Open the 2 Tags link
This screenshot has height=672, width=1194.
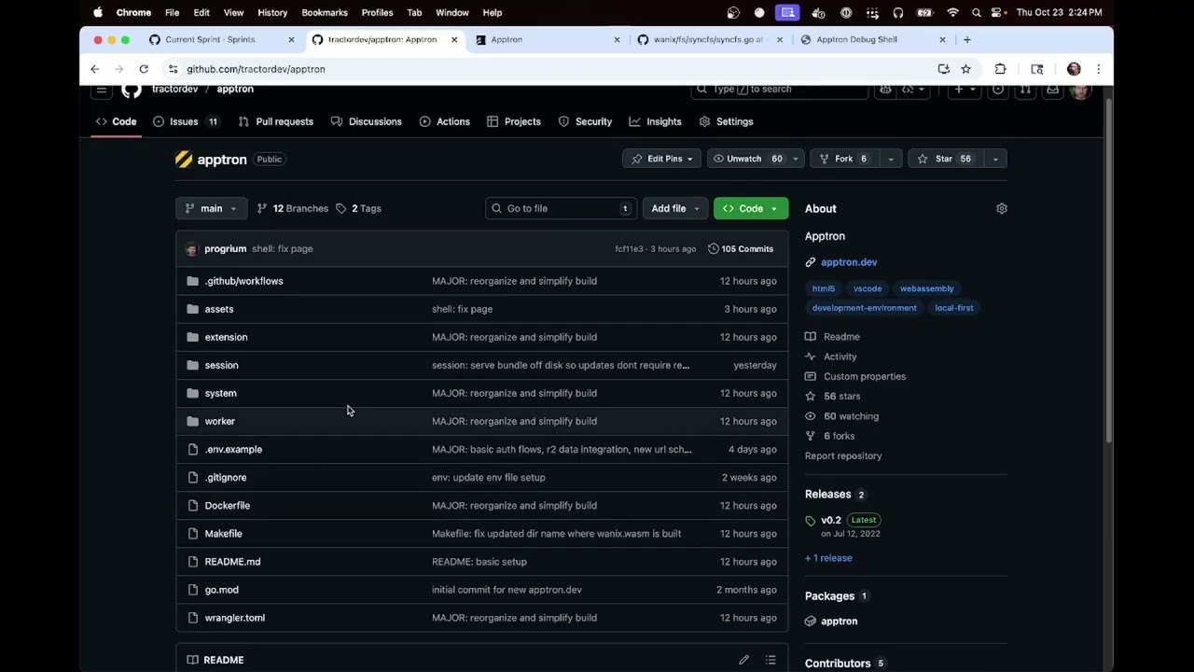pyautogui.click(x=359, y=208)
